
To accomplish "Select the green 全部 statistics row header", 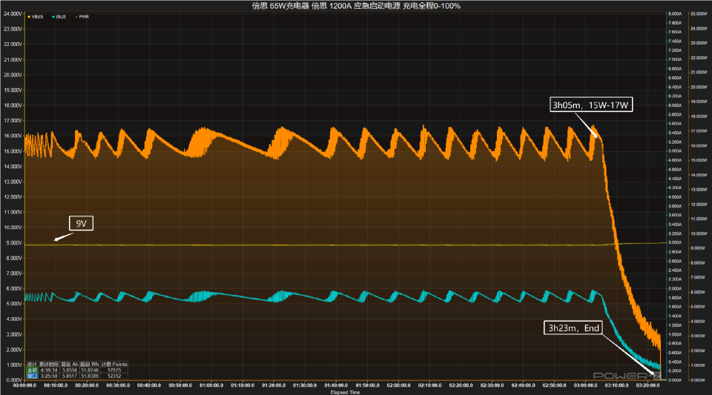I will [x=32, y=370].
